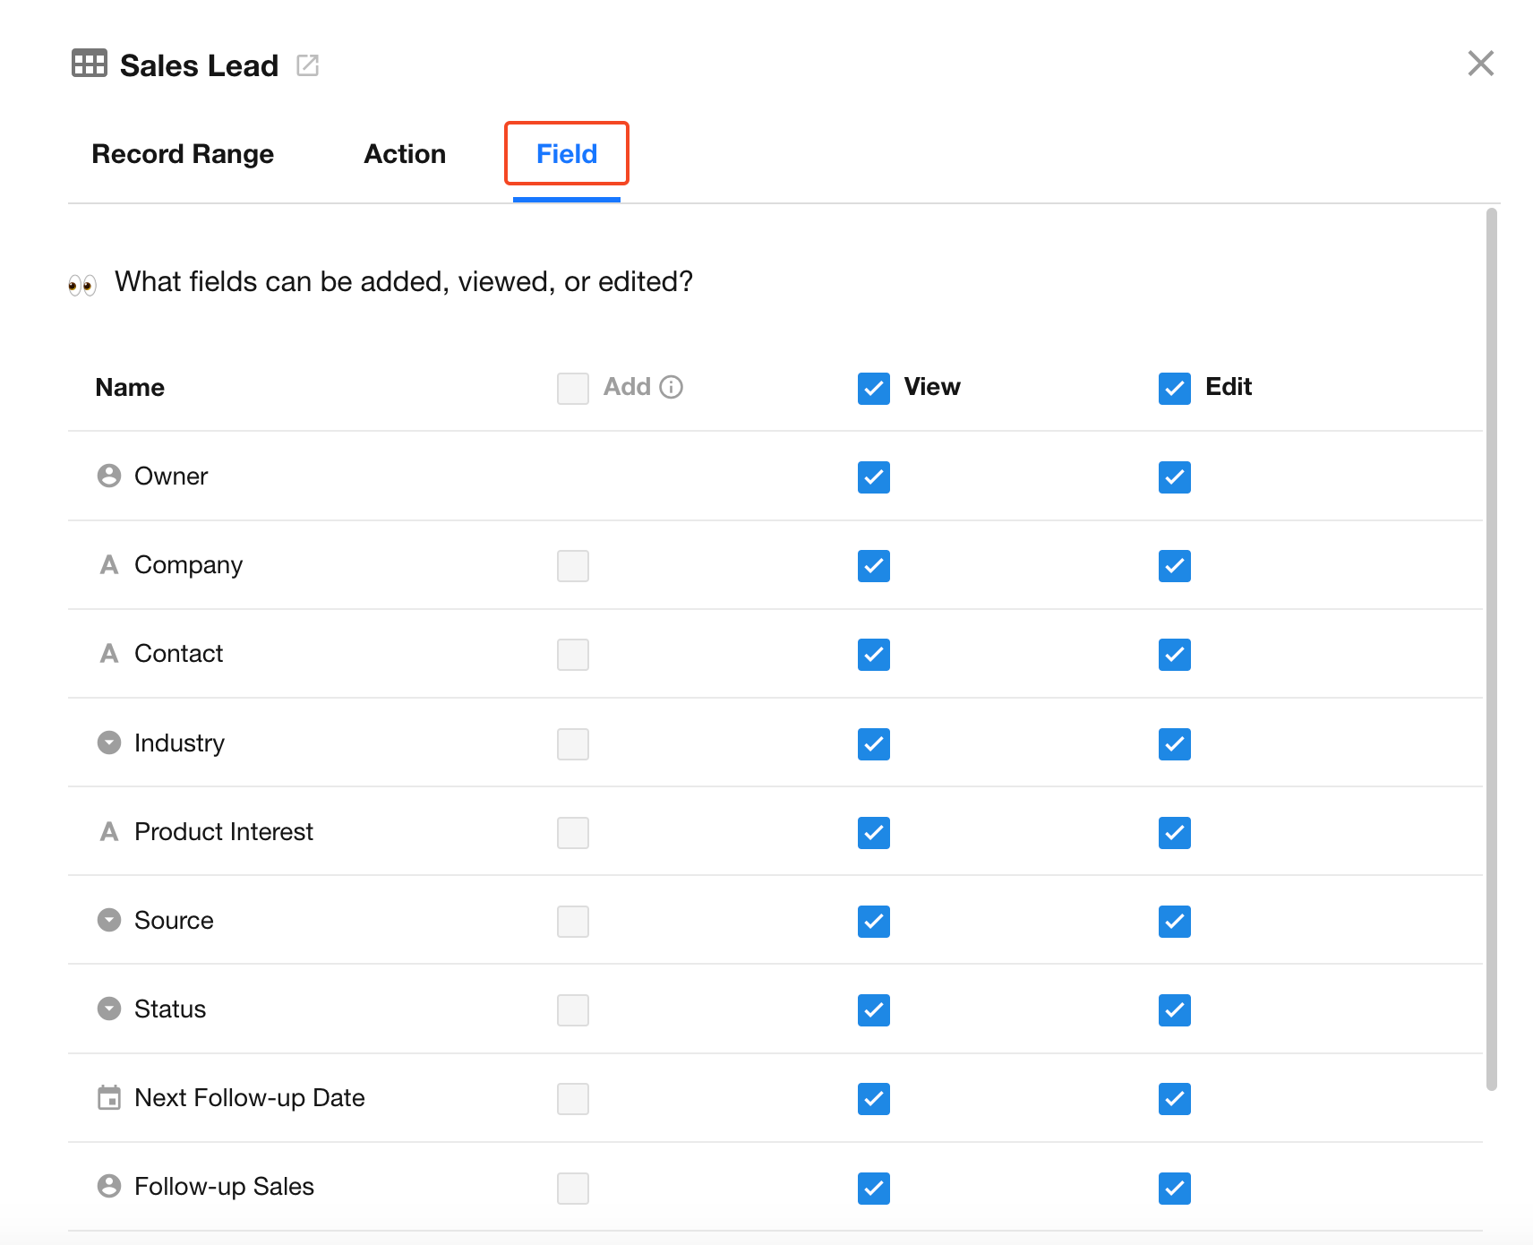Click the Owner member field icon
Screen dimensions: 1533x1245
coord(109,476)
